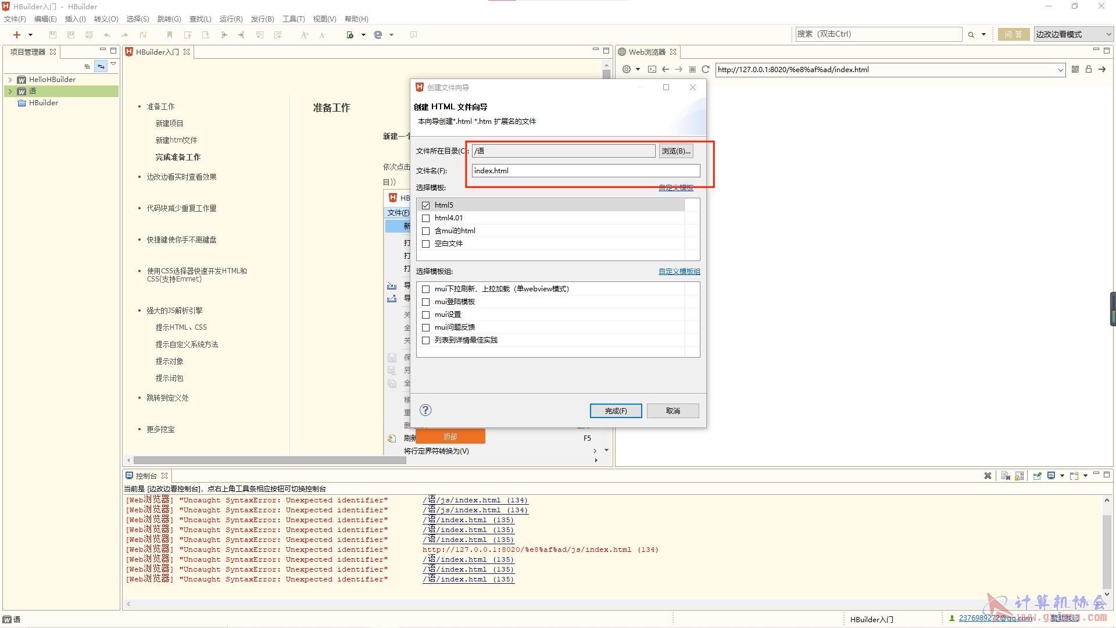
Task: Click the search magnifier icon
Action: pos(971,35)
